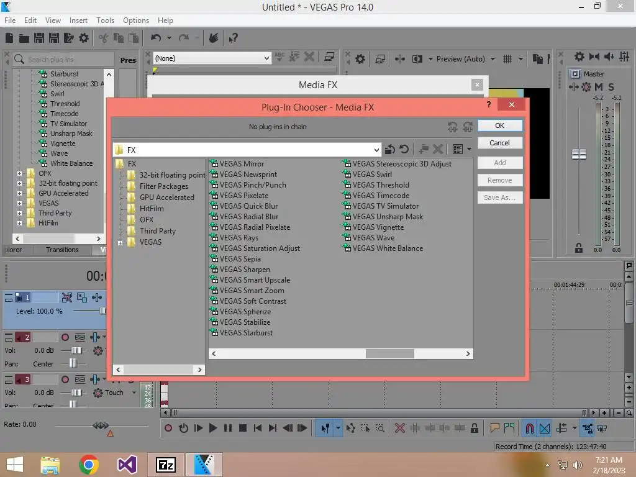This screenshot has width=636, height=477.
Task: Open the File menu
Action: pyautogui.click(x=10, y=20)
